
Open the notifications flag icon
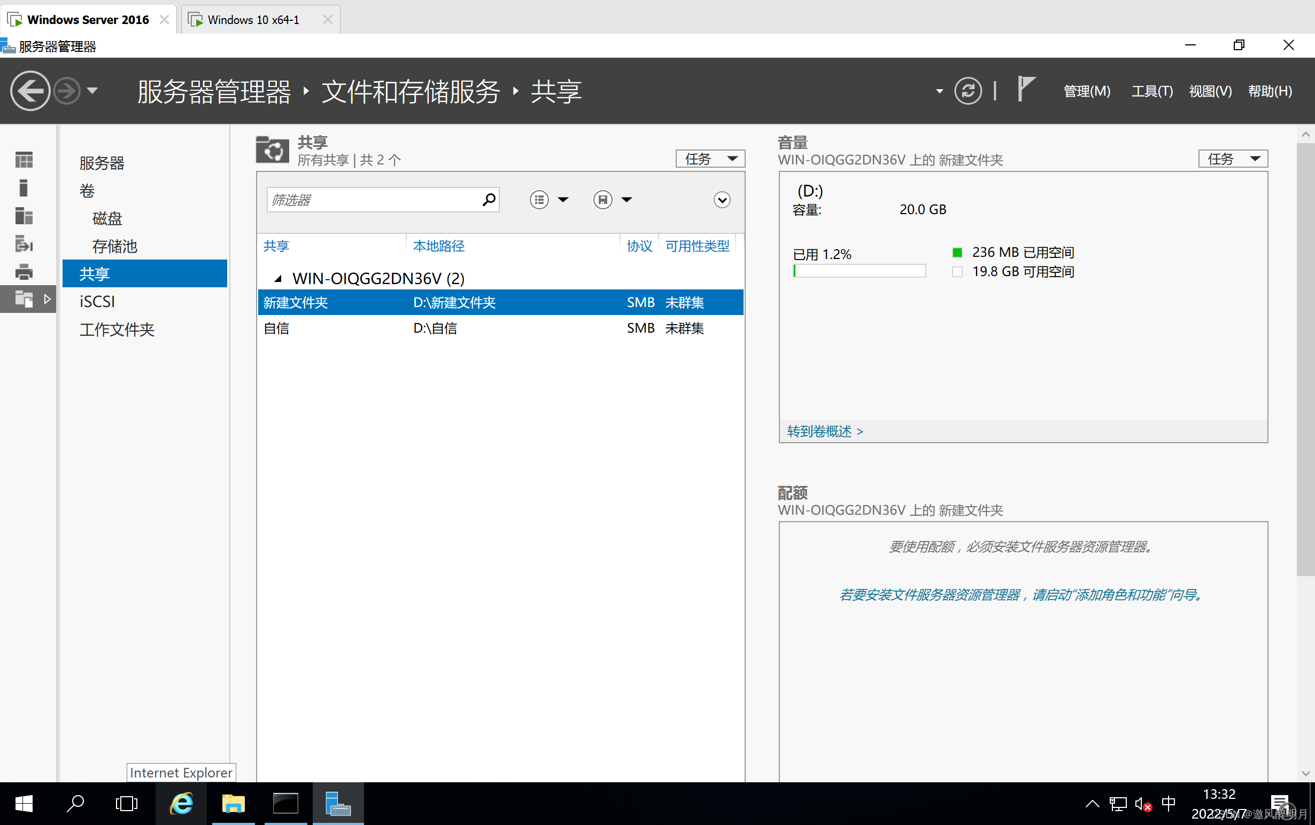coord(1026,89)
